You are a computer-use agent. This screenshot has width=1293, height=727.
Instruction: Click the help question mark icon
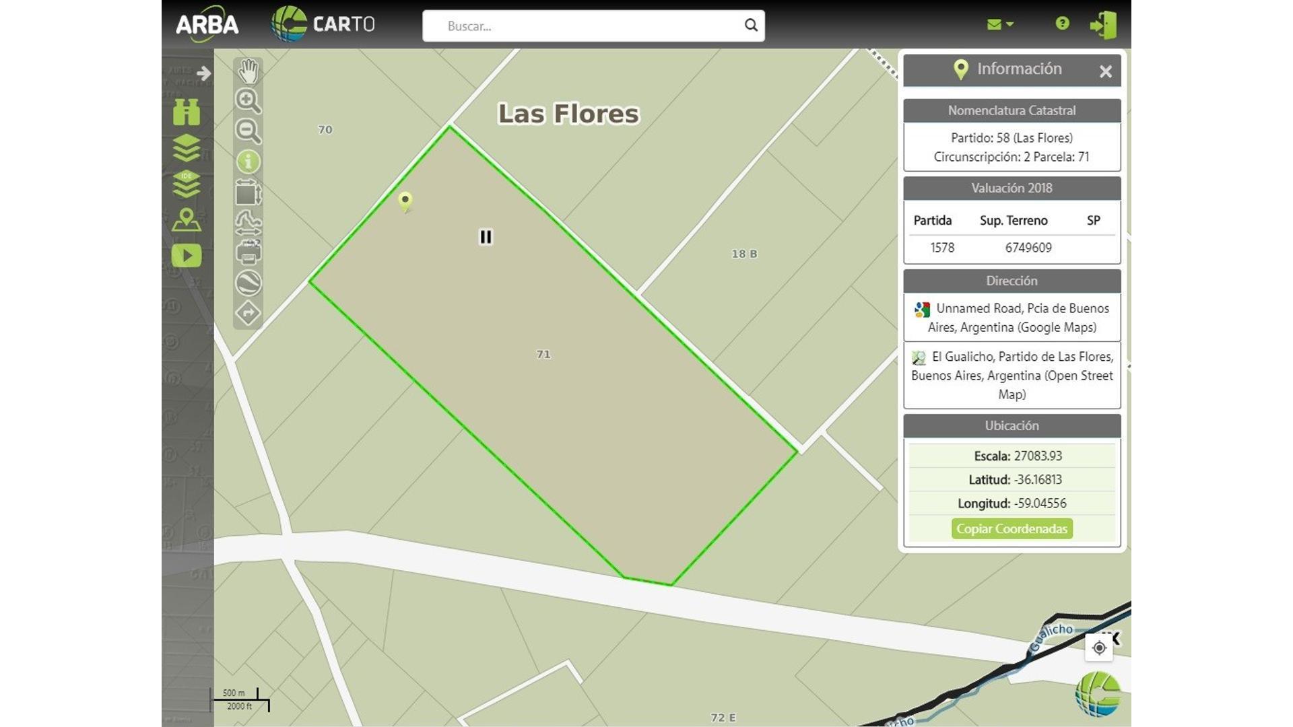pyautogui.click(x=1062, y=24)
